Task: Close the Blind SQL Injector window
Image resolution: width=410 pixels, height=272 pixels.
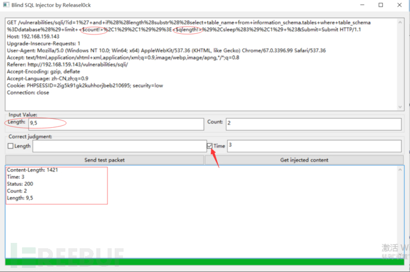Action: [x=399, y=5]
